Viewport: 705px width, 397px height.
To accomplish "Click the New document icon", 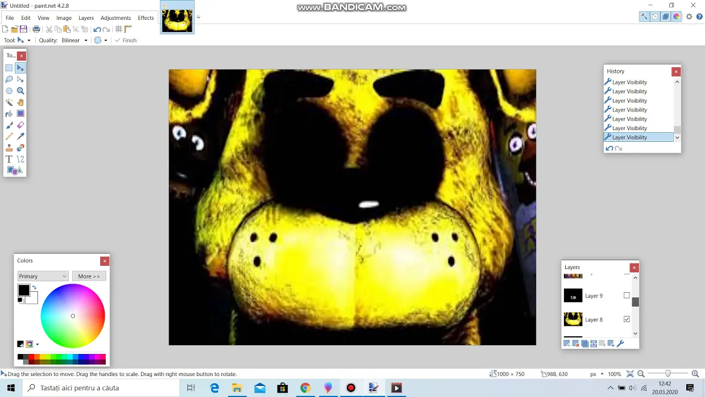I will click(6, 29).
